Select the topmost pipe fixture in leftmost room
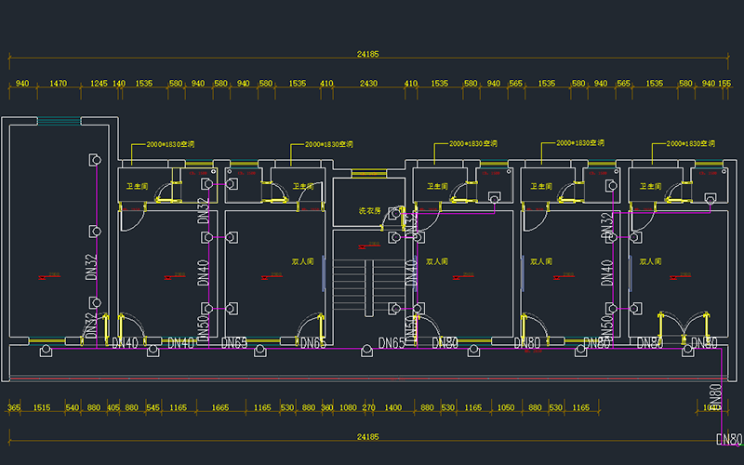Screen dimensions: 744x465 [x=92, y=159]
